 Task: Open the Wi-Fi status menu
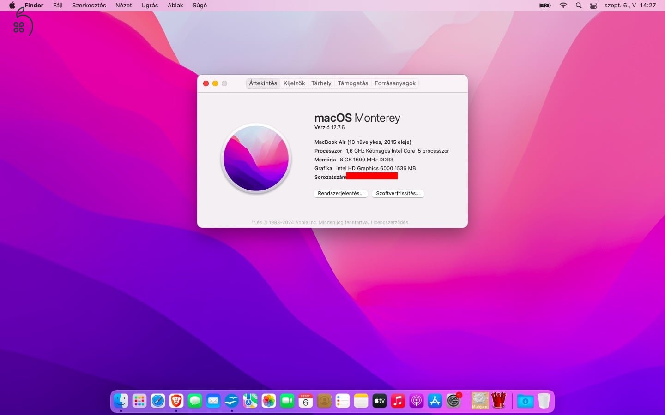(563, 6)
